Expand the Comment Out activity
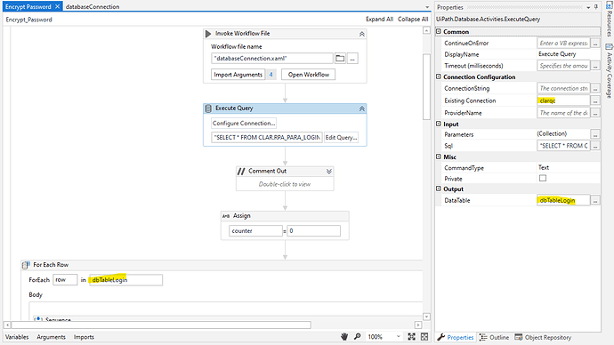This screenshot has width=614, height=345. click(329, 172)
